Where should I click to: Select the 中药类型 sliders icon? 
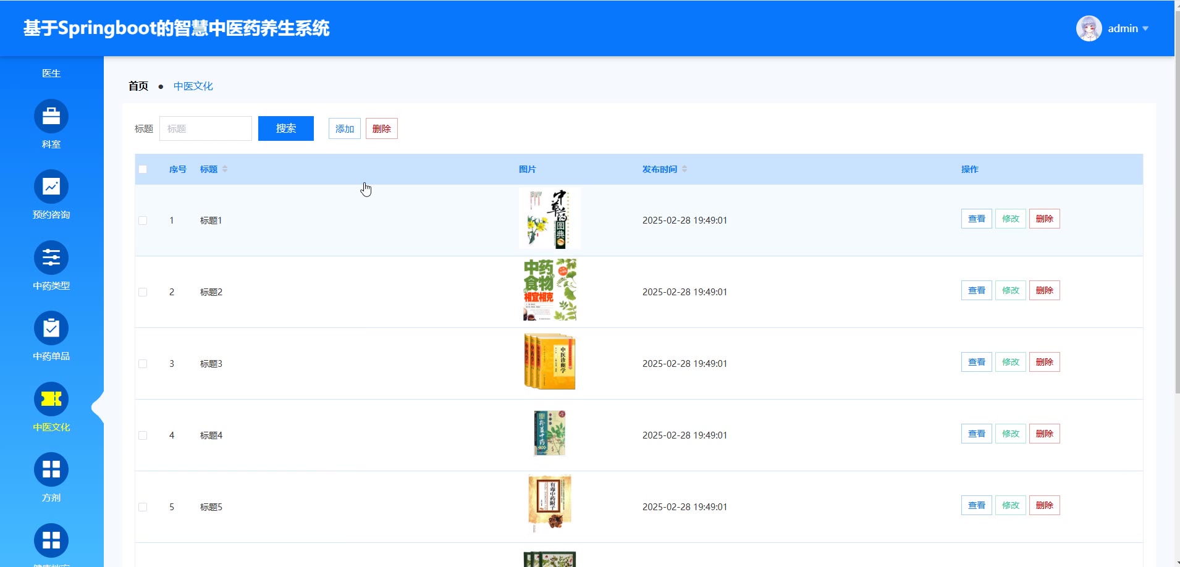point(51,258)
